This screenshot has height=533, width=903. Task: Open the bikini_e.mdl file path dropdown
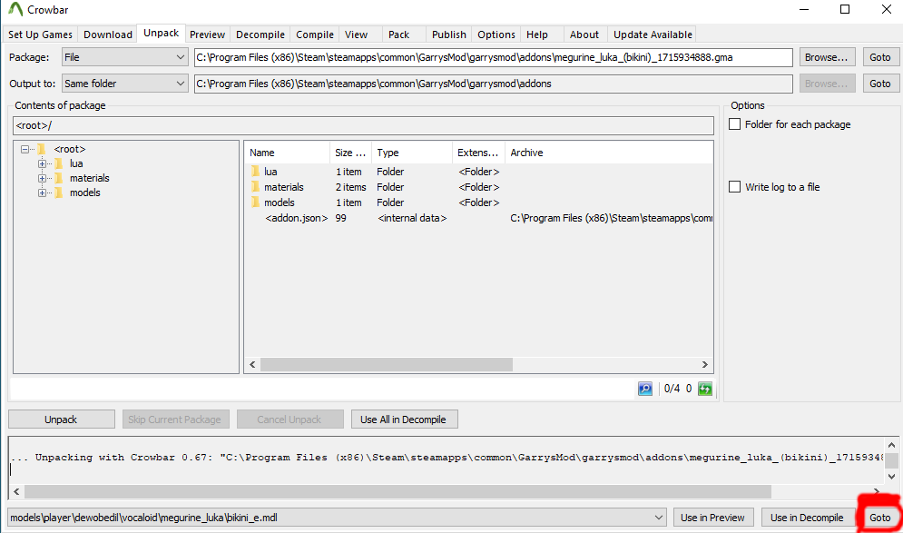click(658, 518)
